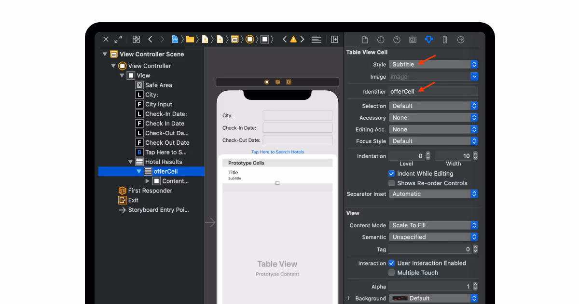Open the Background color Default swatch
The image size is (579, 304).
click(433, 299)
